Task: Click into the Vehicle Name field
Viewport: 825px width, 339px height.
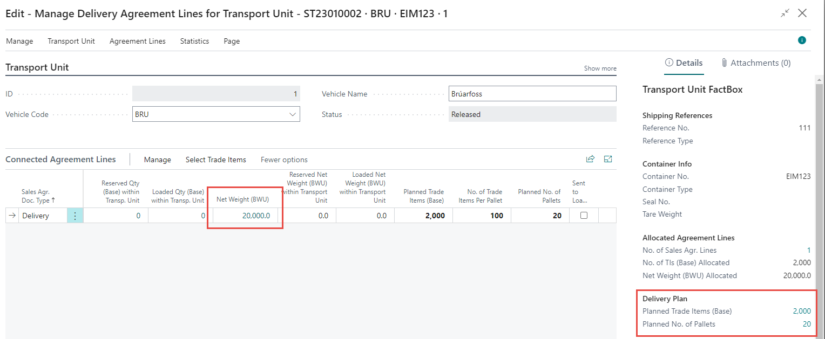Action: click(532, 94)
